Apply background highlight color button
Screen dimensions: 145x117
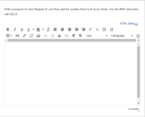pyautogui.click(x=38, y=30)
